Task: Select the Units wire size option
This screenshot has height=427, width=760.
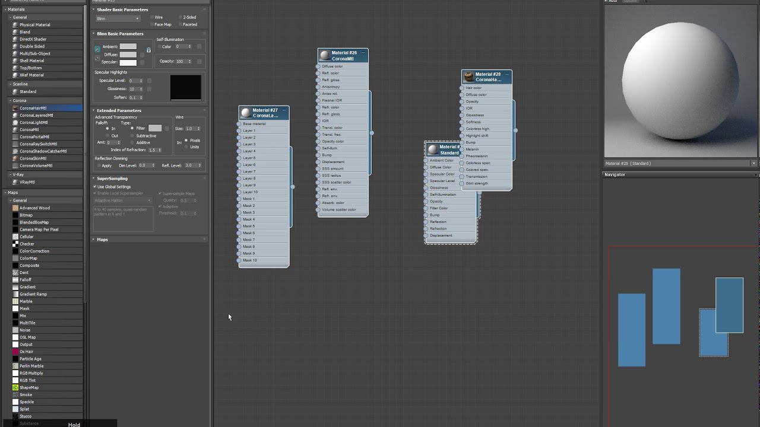Action: 186,146
